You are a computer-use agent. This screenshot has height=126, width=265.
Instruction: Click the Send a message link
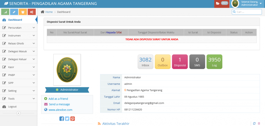pos(59,104)
